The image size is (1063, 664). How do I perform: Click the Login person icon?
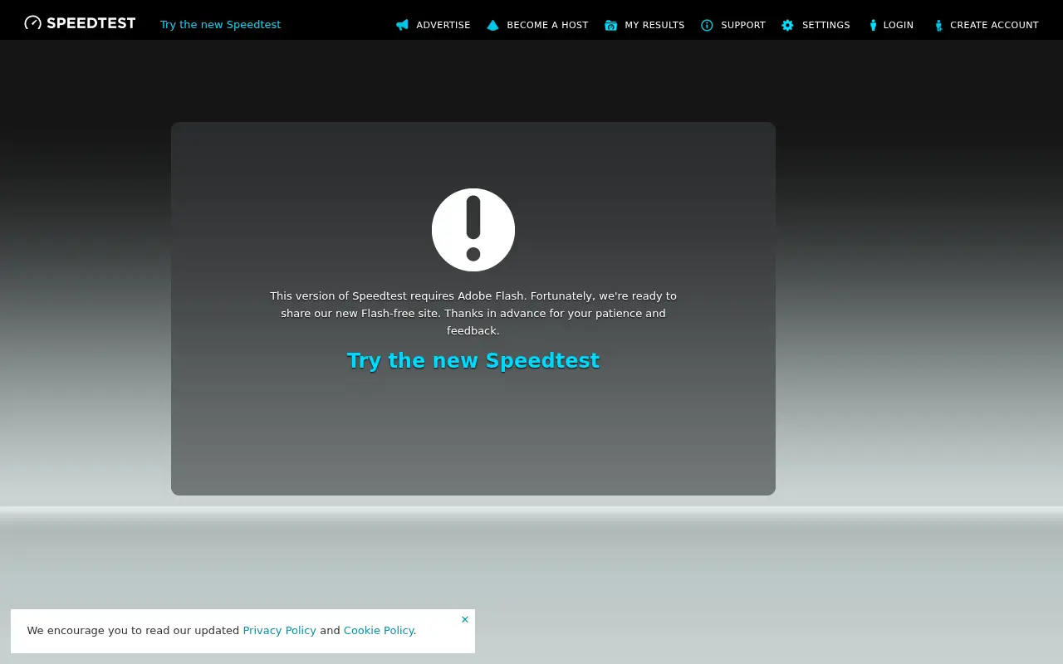pyautogui.click(x=873, y=25)
